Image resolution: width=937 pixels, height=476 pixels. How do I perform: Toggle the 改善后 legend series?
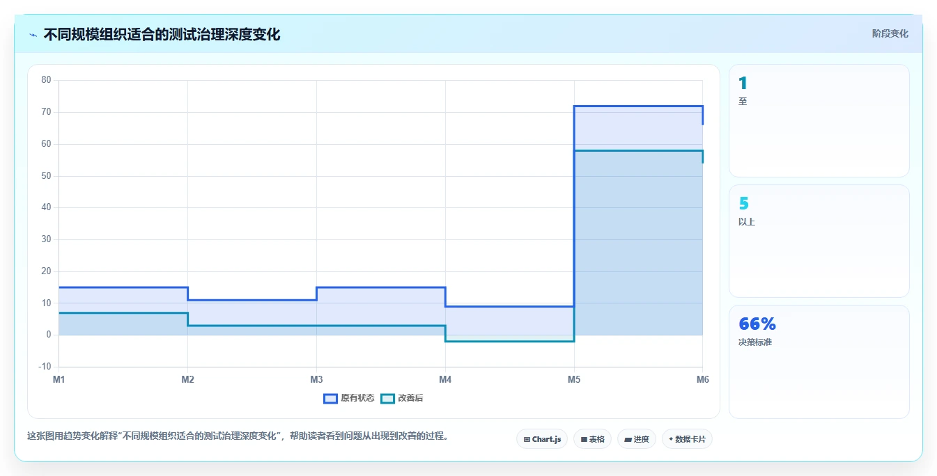pos(402,398)
